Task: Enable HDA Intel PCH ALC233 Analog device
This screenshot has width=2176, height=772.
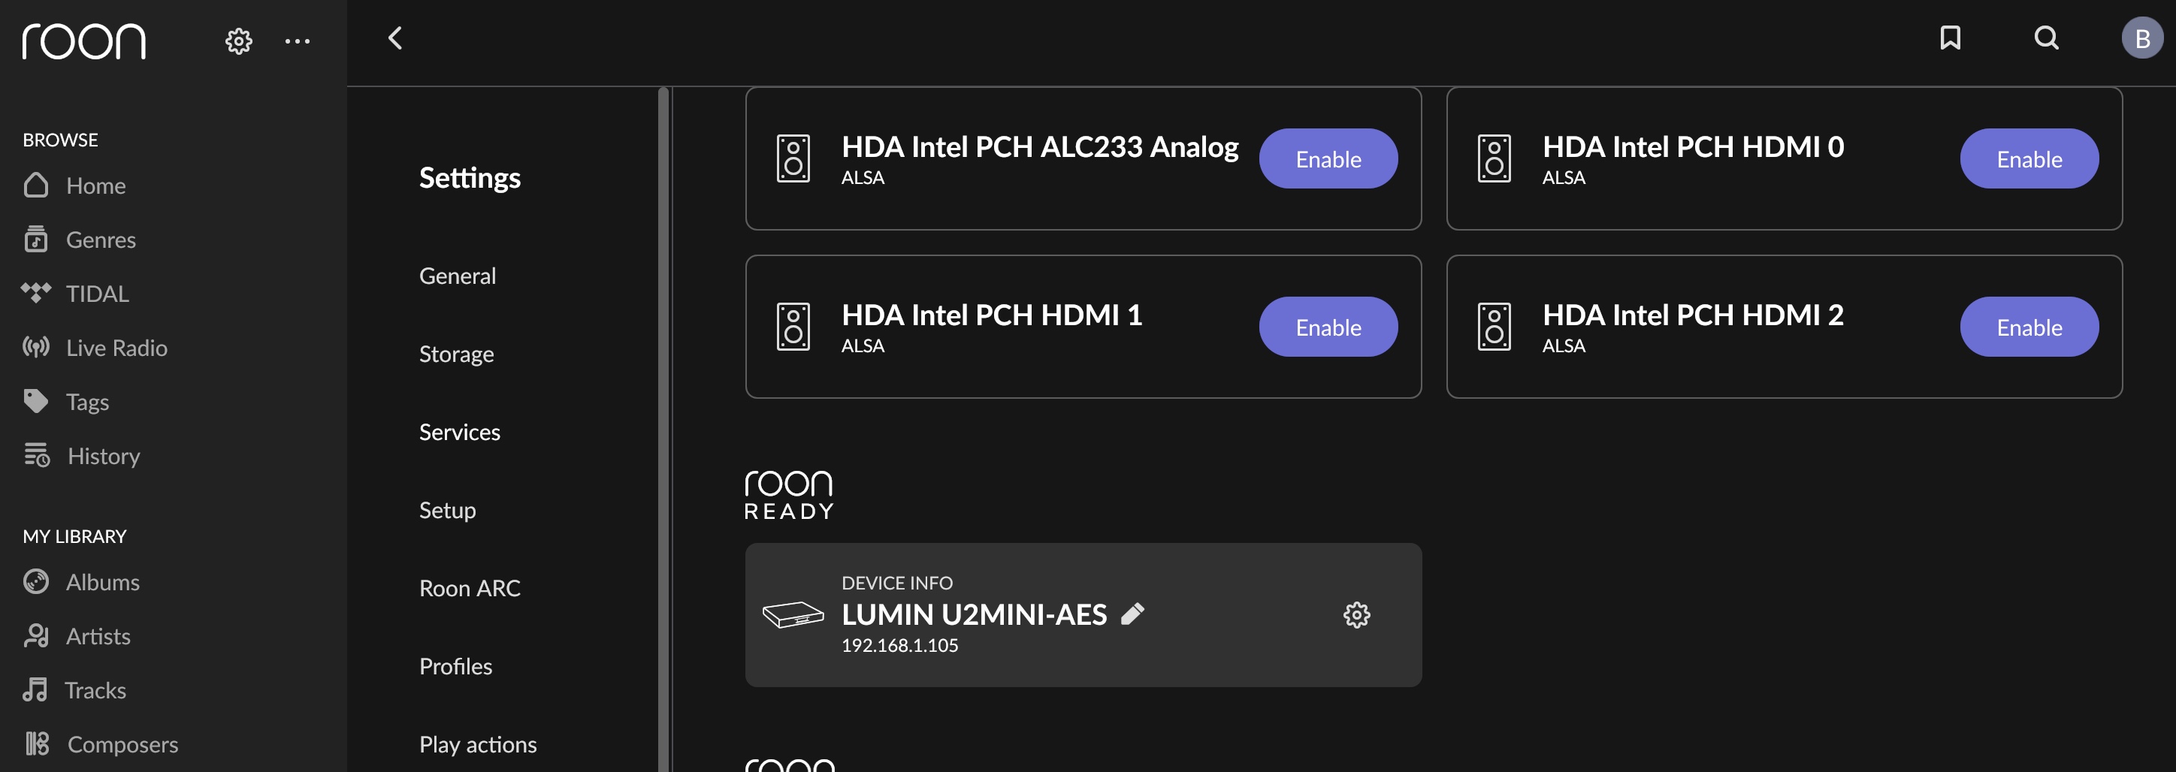Action: [1328, 158]
